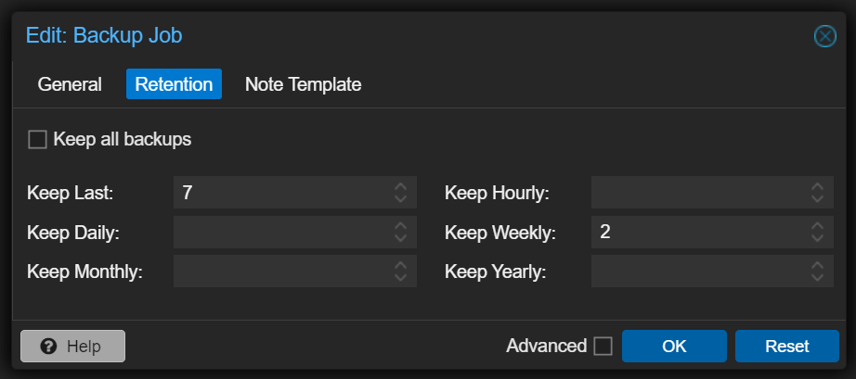The width and height of the screenshot is (856, 379).
Task: Decrease Keep Weekly with spinner down arrow
Action: pyautogui.click(x=816, y=237)
